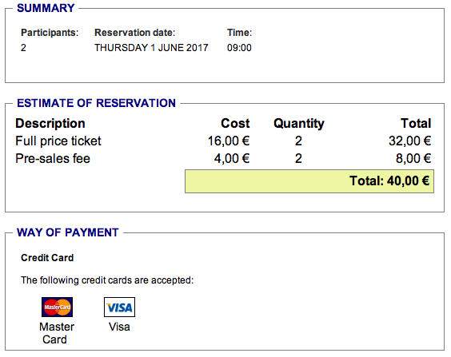Click the Quantity column header
The width and height of the screenshot is (451, 357).
pyautogui.click(x=299, y=124)
